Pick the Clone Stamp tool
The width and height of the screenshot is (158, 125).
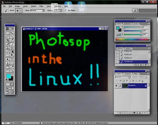click(8, 48)
